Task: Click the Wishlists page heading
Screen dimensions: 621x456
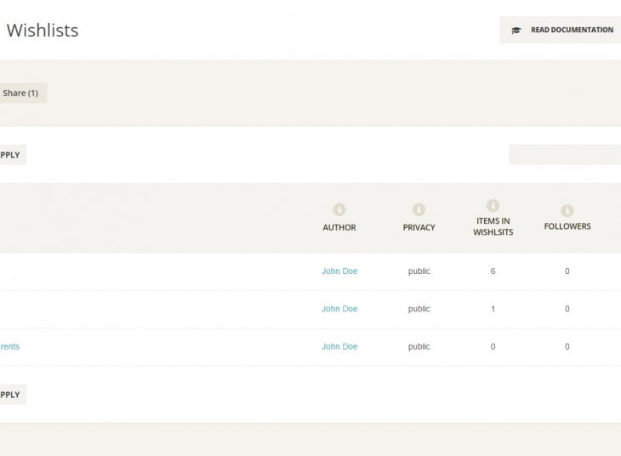Action: pyautogui.click(x=43, y=31)
